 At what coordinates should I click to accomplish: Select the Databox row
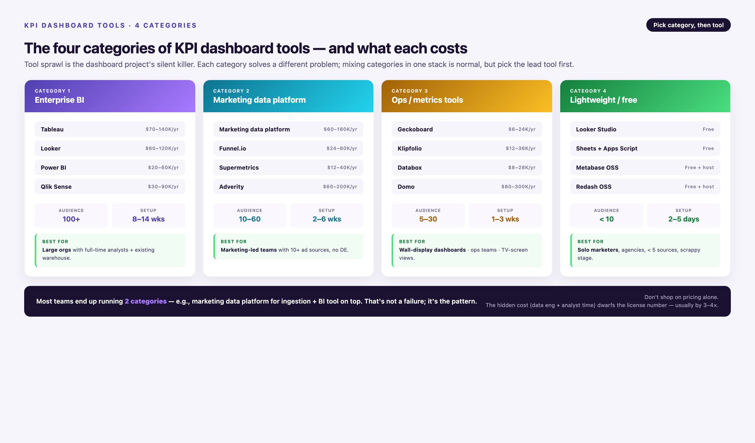click(x=467, y=168)
